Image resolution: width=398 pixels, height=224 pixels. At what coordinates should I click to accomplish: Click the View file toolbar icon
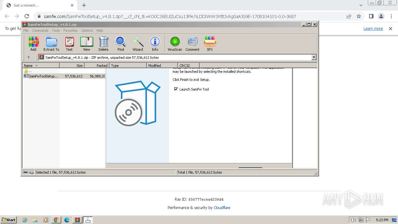86,44
